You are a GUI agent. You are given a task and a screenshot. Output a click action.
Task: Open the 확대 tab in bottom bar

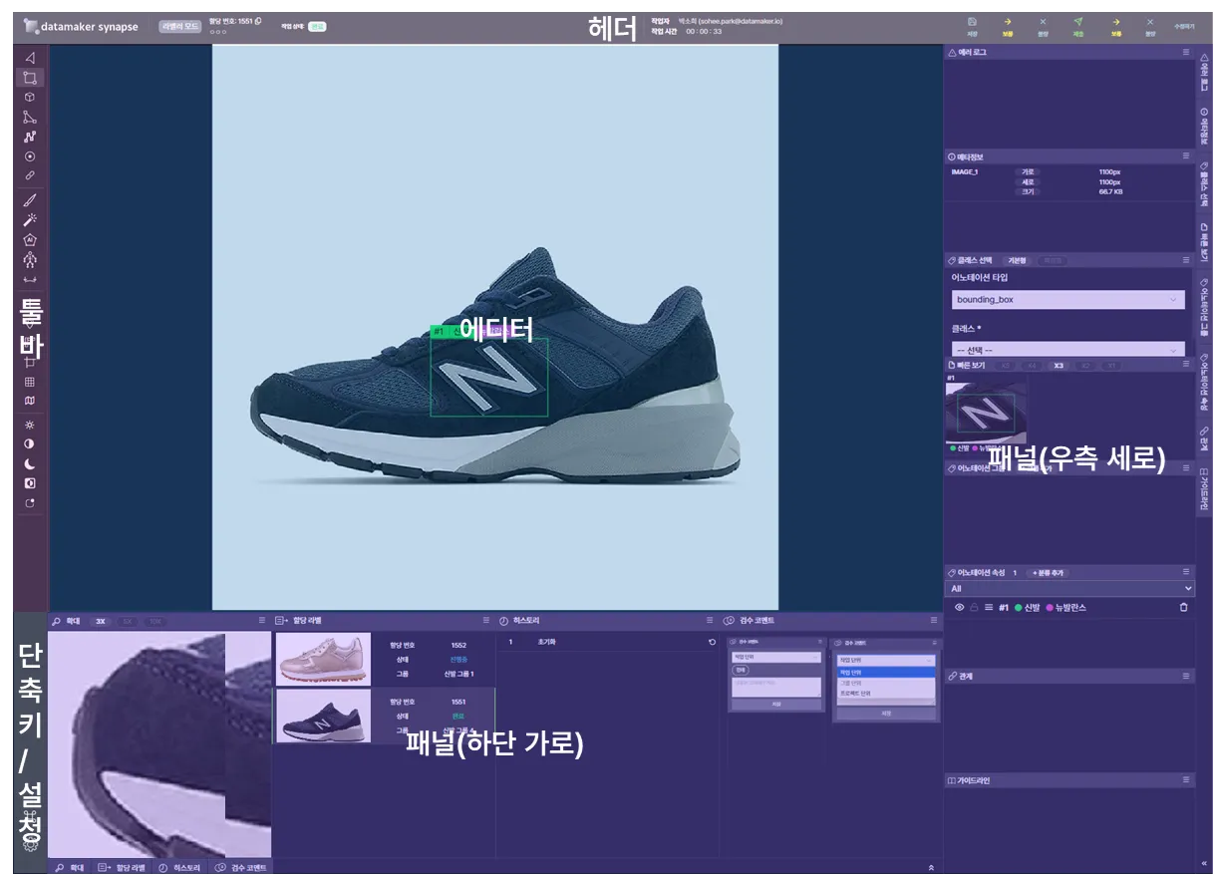click(69, 867)
